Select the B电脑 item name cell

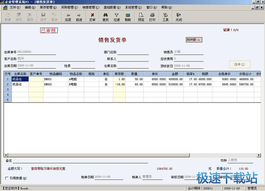[x=76, y=84]
